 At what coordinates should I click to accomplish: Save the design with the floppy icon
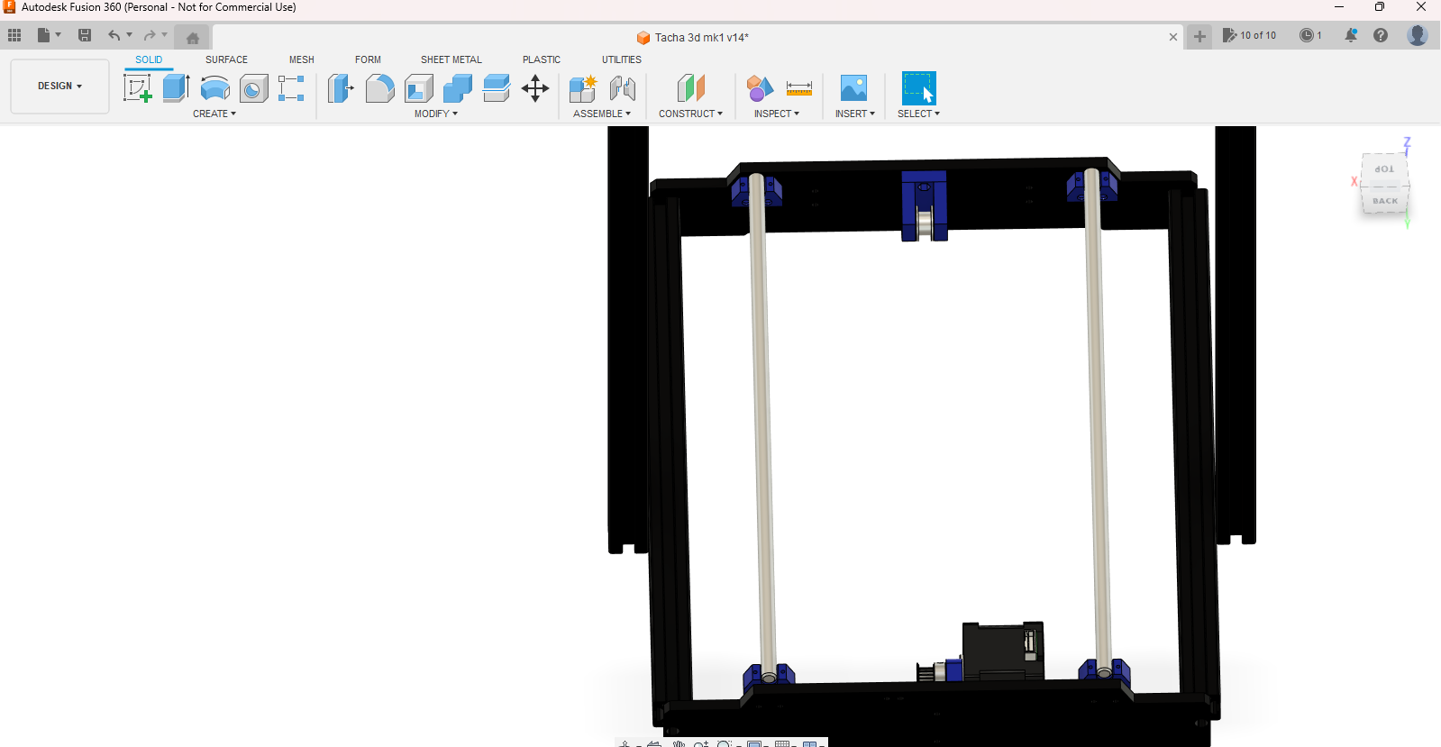[85, 35]
